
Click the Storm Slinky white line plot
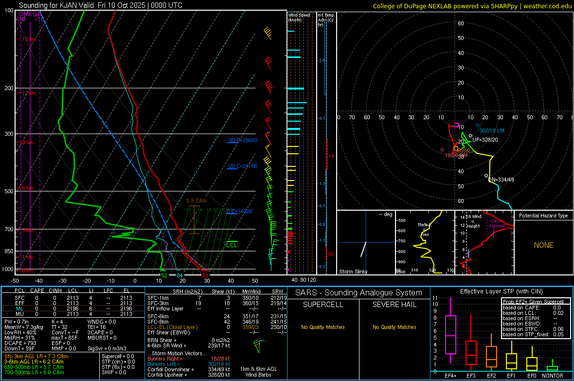click(x=363, y=249)
